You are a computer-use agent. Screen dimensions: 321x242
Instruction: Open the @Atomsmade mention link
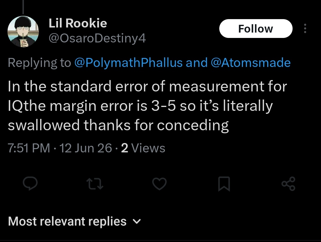[x=251, y=62]
